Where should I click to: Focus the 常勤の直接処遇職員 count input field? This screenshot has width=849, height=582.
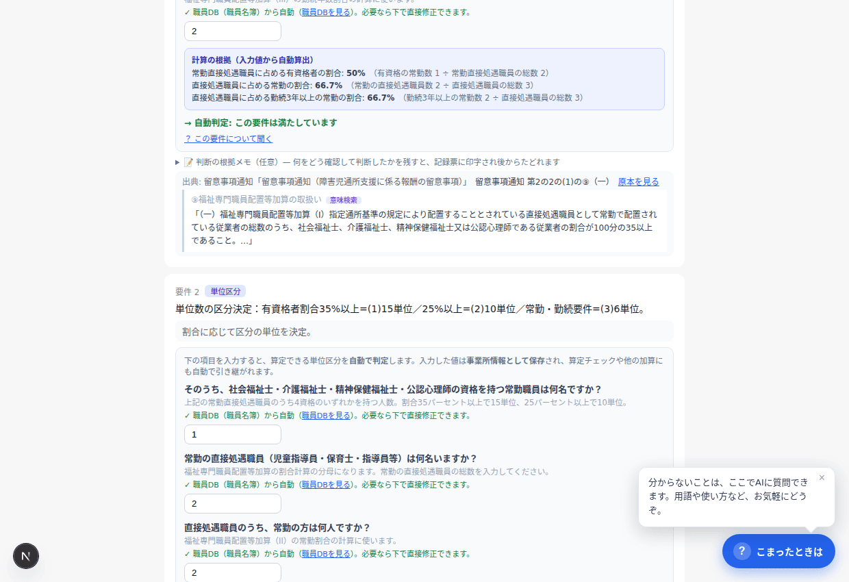(x=233, y=503)
